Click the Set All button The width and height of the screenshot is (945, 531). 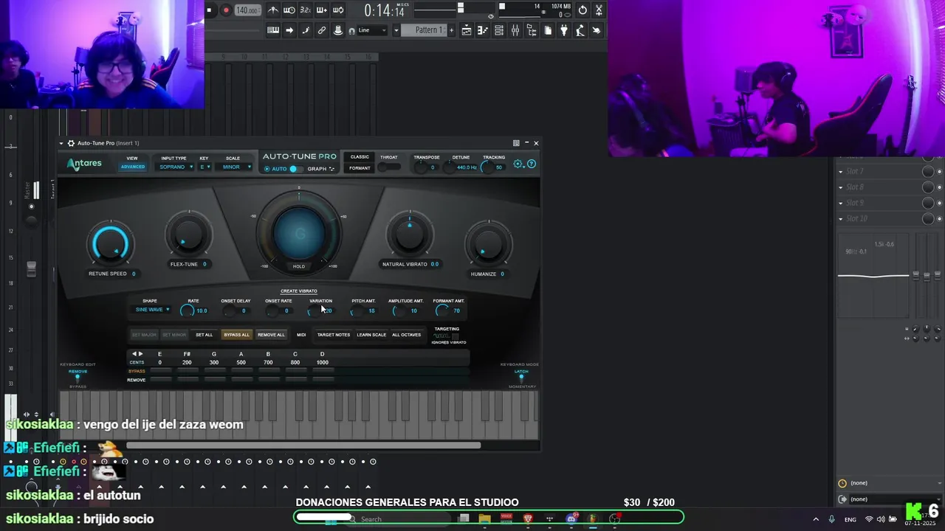coord(204,335)
